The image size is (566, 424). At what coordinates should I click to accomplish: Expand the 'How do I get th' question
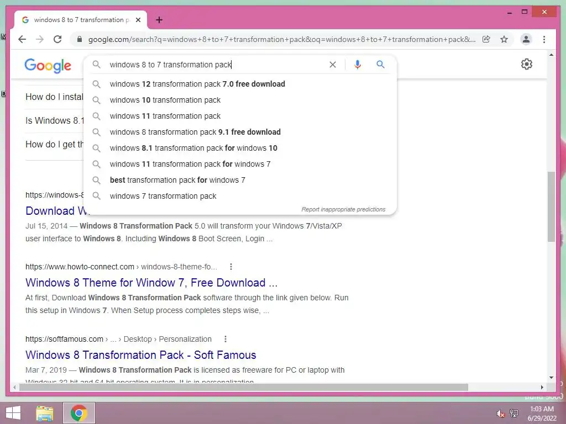tap(54, 144)
